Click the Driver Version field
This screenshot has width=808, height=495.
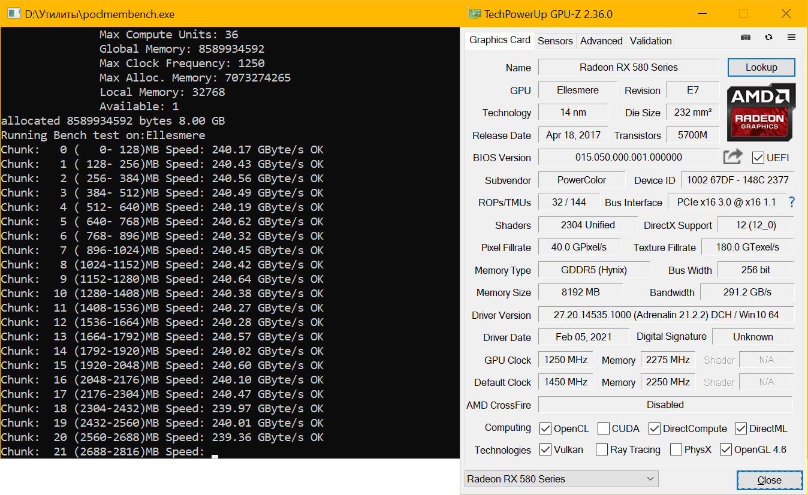click(x=666, y=315)
